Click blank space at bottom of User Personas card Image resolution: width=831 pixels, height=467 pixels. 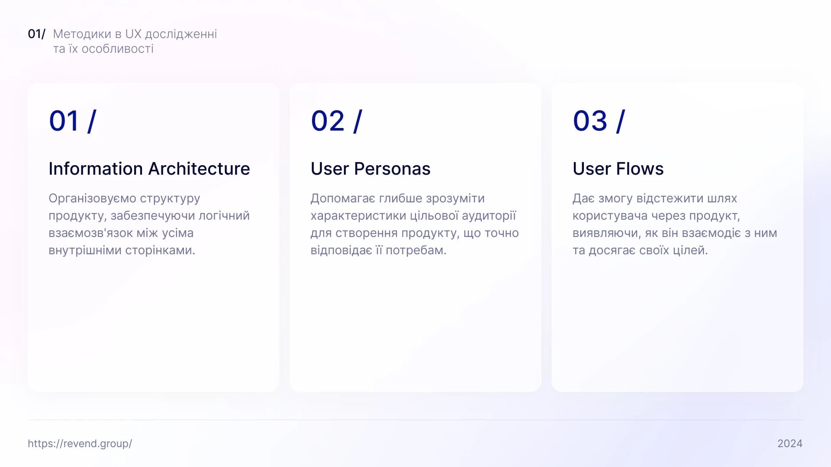[415, 337]
